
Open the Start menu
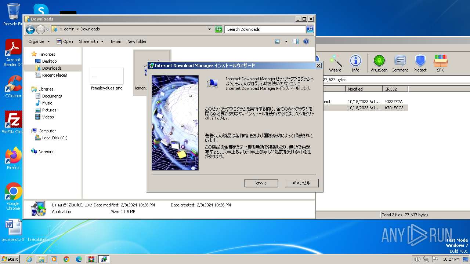(x=10, y=259)
